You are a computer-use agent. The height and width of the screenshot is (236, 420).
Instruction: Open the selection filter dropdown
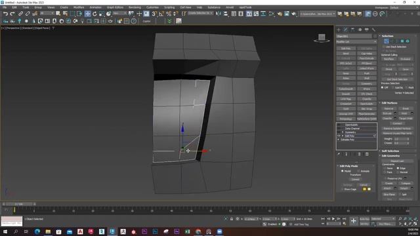click(x=47, y=13)
